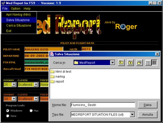
Task: Choose Salva Situazione menu entry
Action: [x=19, y=20]
